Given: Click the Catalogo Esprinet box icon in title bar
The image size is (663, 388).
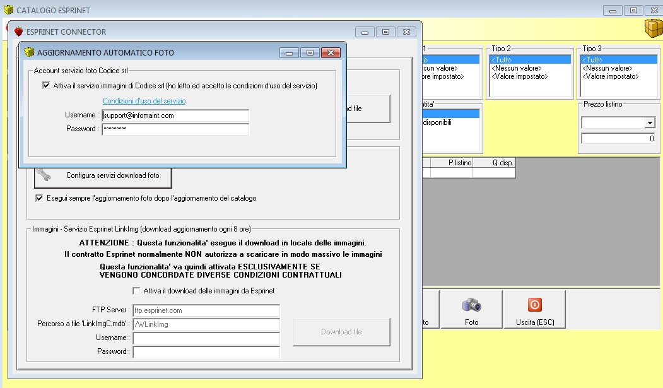Looking at the screenshot, I should point(8,9).
